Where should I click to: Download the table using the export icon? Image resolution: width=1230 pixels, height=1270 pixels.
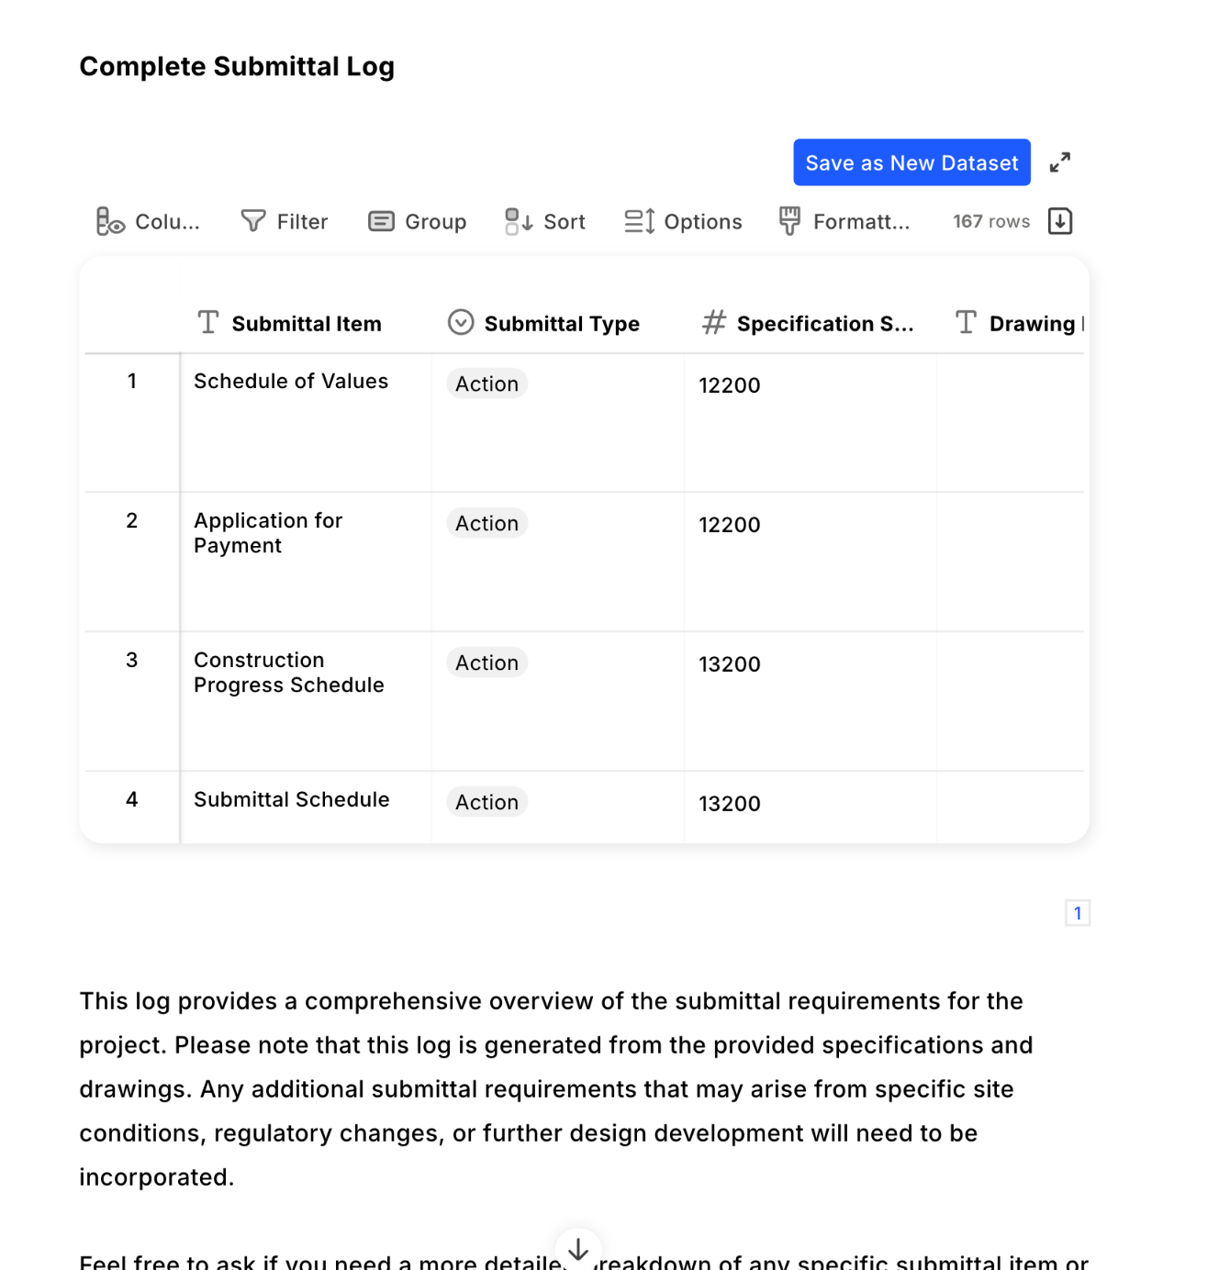click(x=1060, y=221)
